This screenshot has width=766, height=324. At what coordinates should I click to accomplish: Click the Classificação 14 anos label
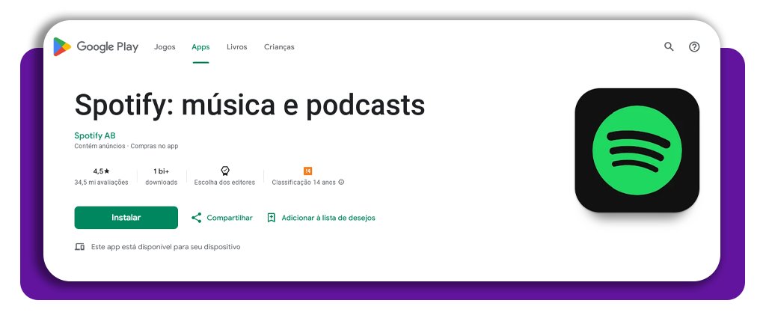[304, 183]
